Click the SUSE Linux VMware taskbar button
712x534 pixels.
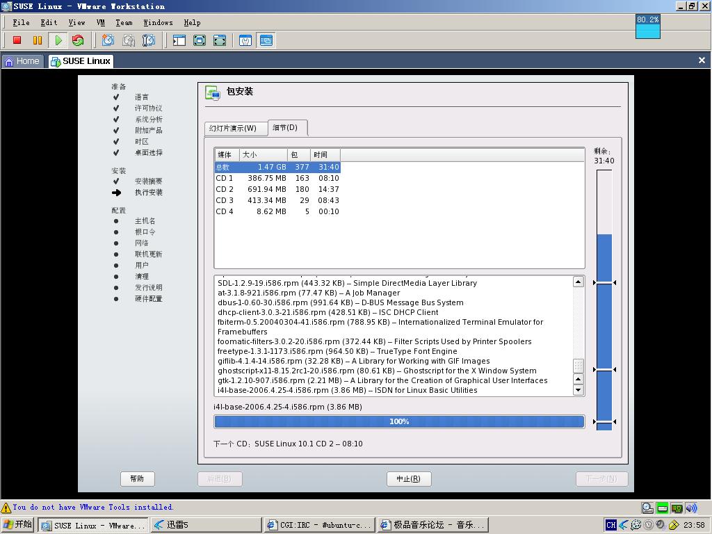(x=92, y=525)
